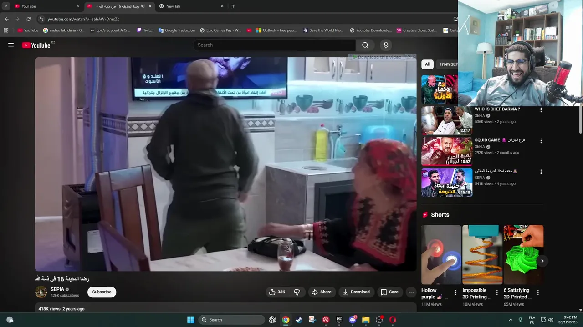Image resolution: width=583 pixels, height=327 pixels.
Task: Open Discord from the taskbar
Action: (353, 320)
